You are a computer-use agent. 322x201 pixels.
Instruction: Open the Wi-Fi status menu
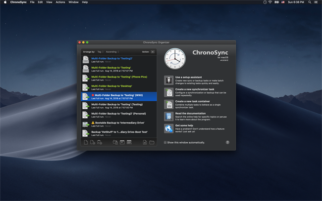click(x=270, y=2)
